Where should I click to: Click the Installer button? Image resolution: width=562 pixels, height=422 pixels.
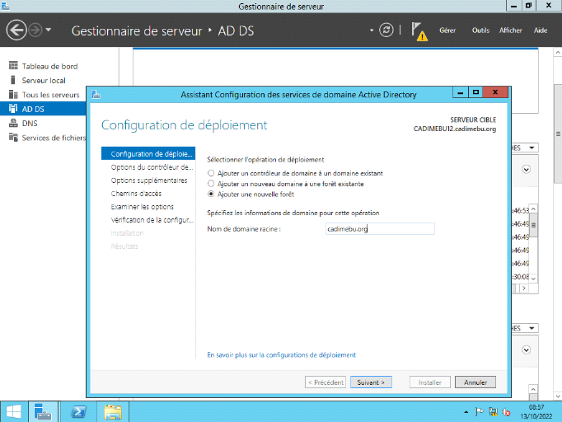430,382
